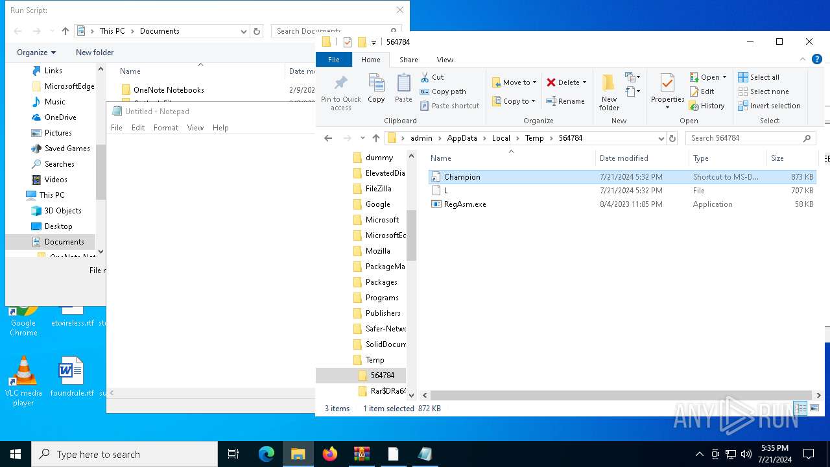Switch to large icons view
Screen dimensions: 830x467
pyautogui.click(x=814, y=408)
